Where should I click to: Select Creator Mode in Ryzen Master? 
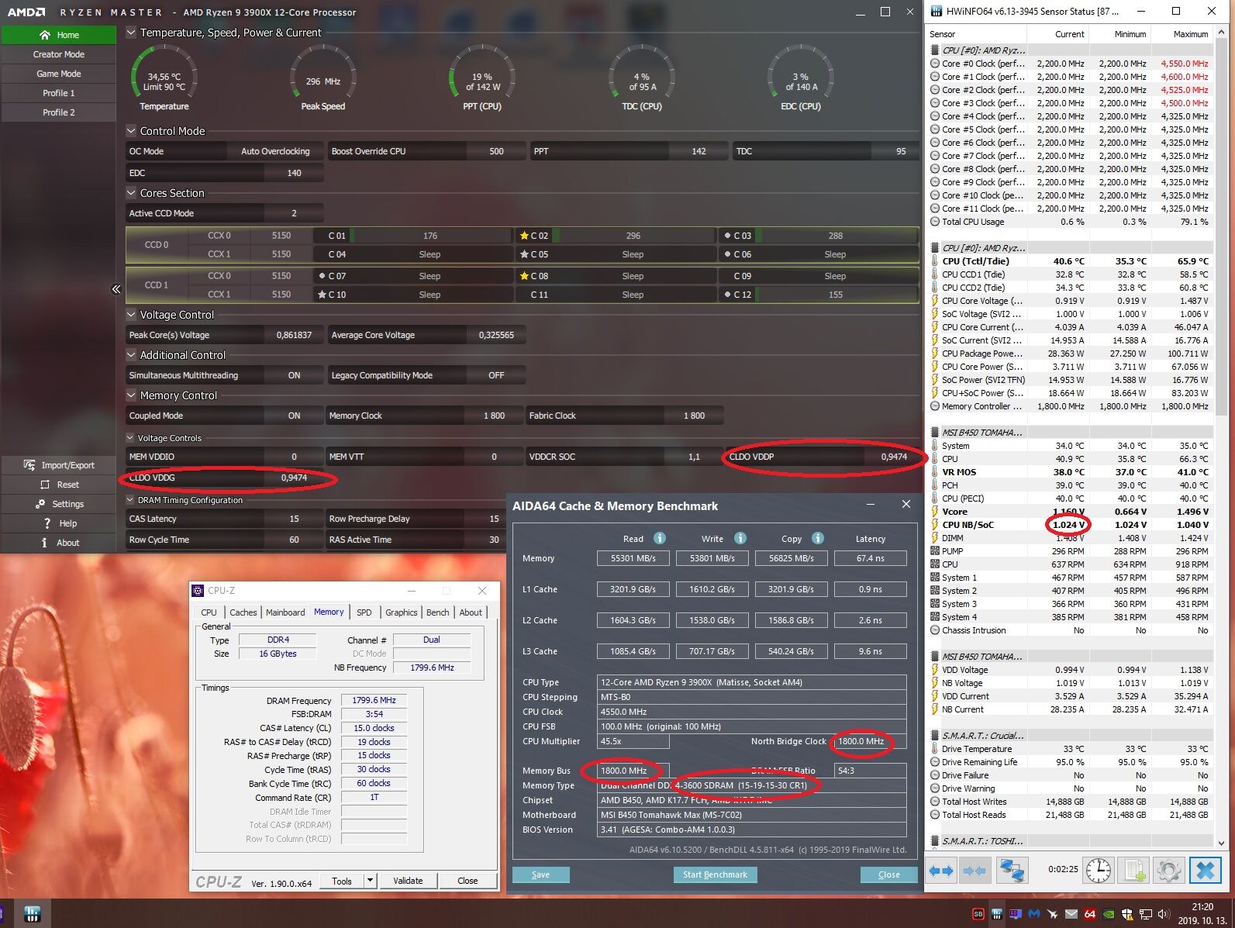tap(59, 54)
